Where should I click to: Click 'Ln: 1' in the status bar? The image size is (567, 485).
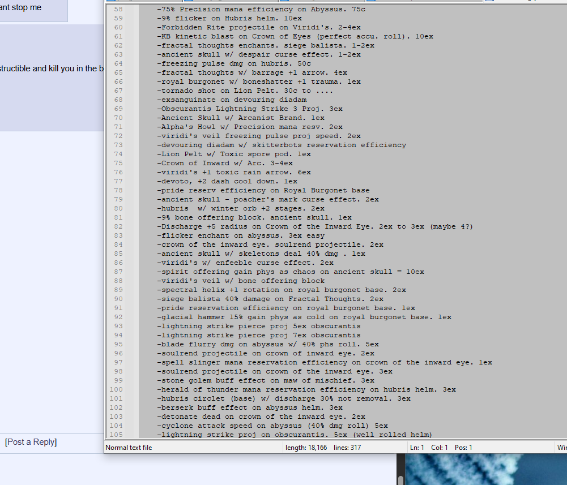tap(417, 448)
